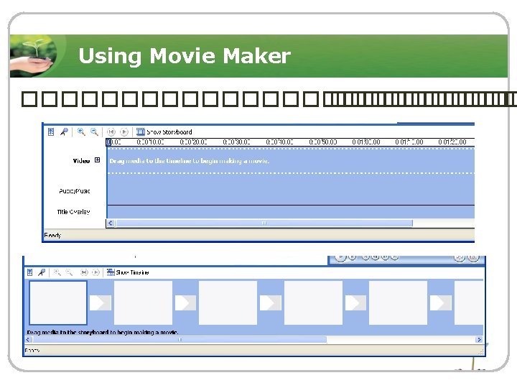Expand the Video track plus box
Image resolution: width=517 pixels, height=388 pixels.
pos(97,160)
